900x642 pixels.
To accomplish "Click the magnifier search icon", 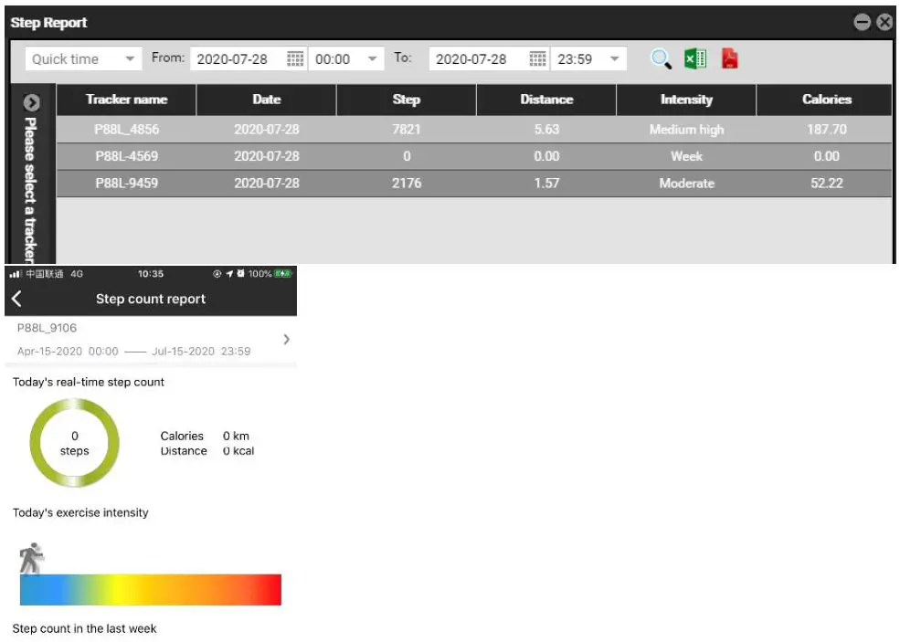I will (x=660, y=59).
